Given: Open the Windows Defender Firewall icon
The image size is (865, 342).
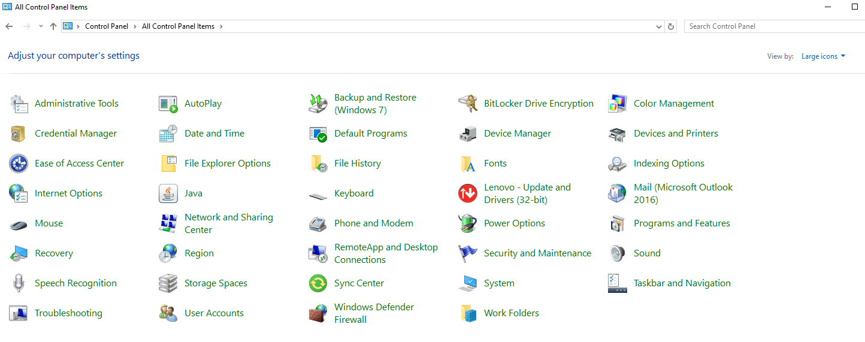Looking at the screenshot, I should [318, 313].
